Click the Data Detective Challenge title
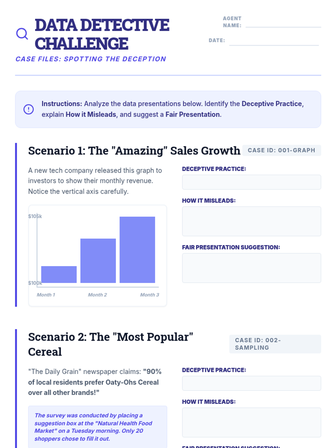Screen dimensions: 336x448 tap(102, 34)
